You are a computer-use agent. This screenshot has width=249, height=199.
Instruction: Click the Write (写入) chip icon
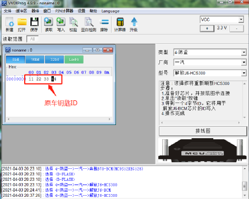click(61, 24)
